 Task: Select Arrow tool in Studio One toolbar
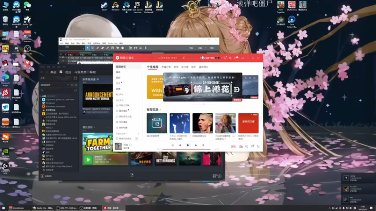88,48
